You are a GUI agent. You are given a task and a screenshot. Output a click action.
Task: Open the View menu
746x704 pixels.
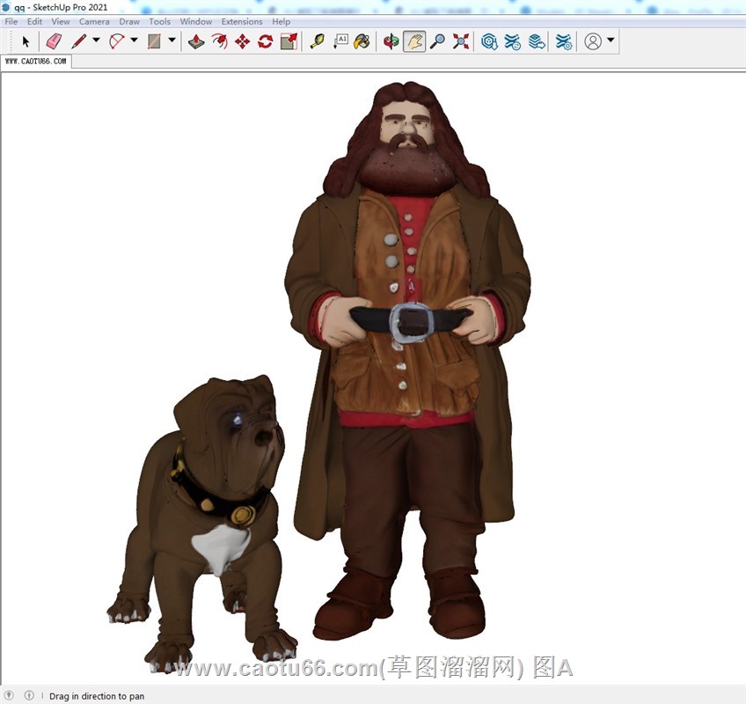click(x=61, y=21)
